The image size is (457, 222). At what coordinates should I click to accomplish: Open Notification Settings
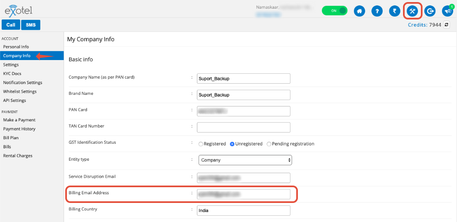pyautogui.click(x=23, y=82)
